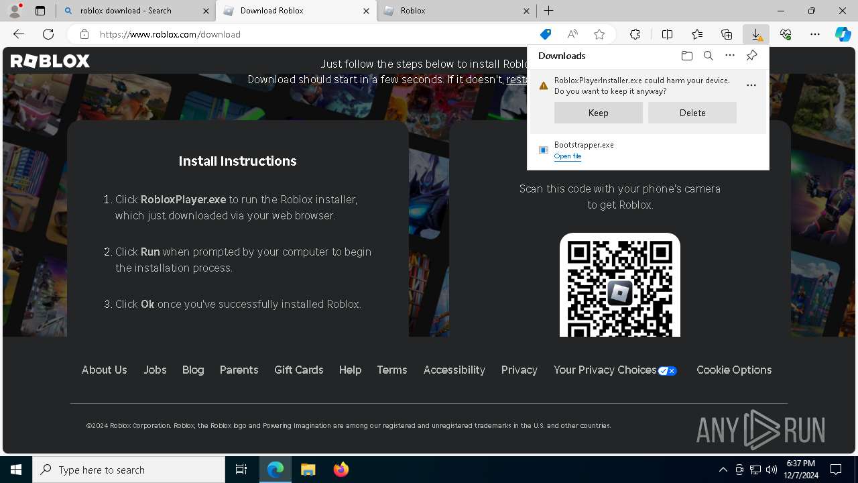Open Firefox from taskbar

(341, 470)
